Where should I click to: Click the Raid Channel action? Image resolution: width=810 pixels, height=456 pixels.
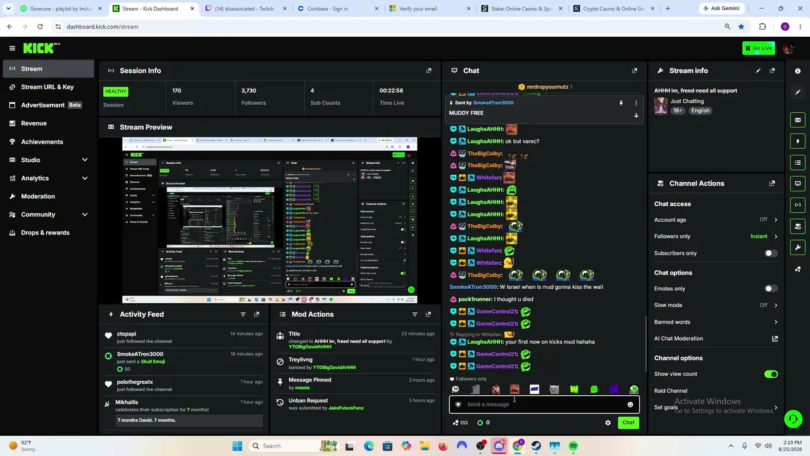click(671, 391)
